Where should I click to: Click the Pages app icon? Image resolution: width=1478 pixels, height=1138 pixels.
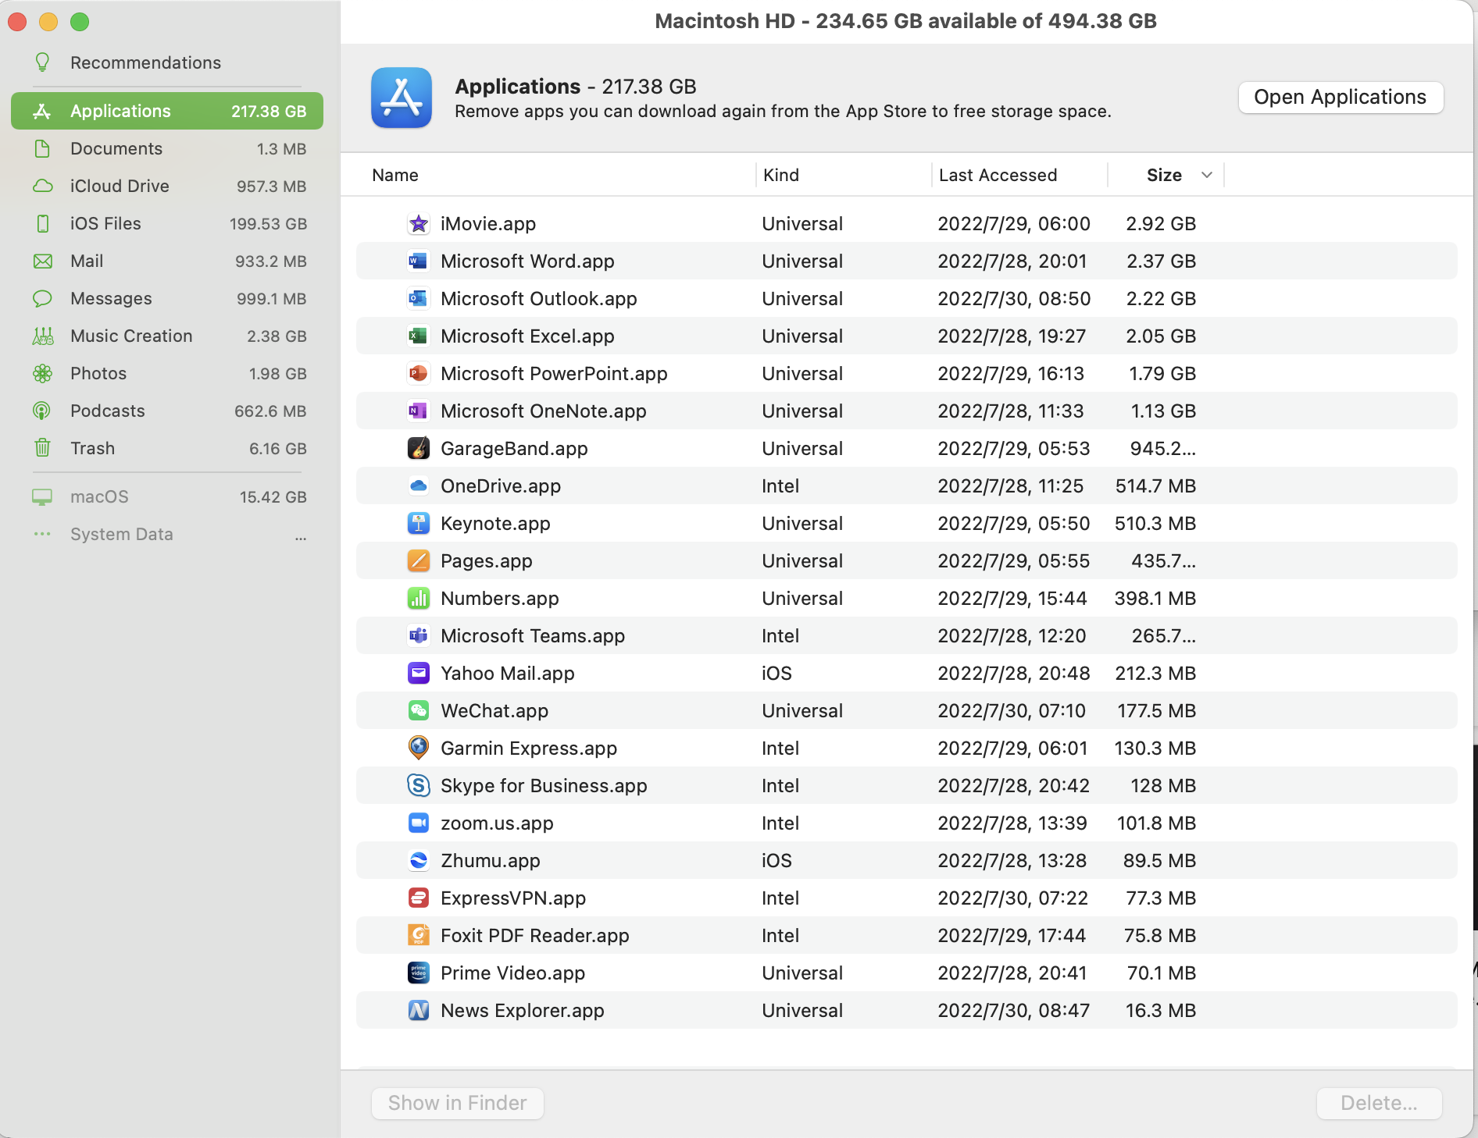(x=419, y=561)
